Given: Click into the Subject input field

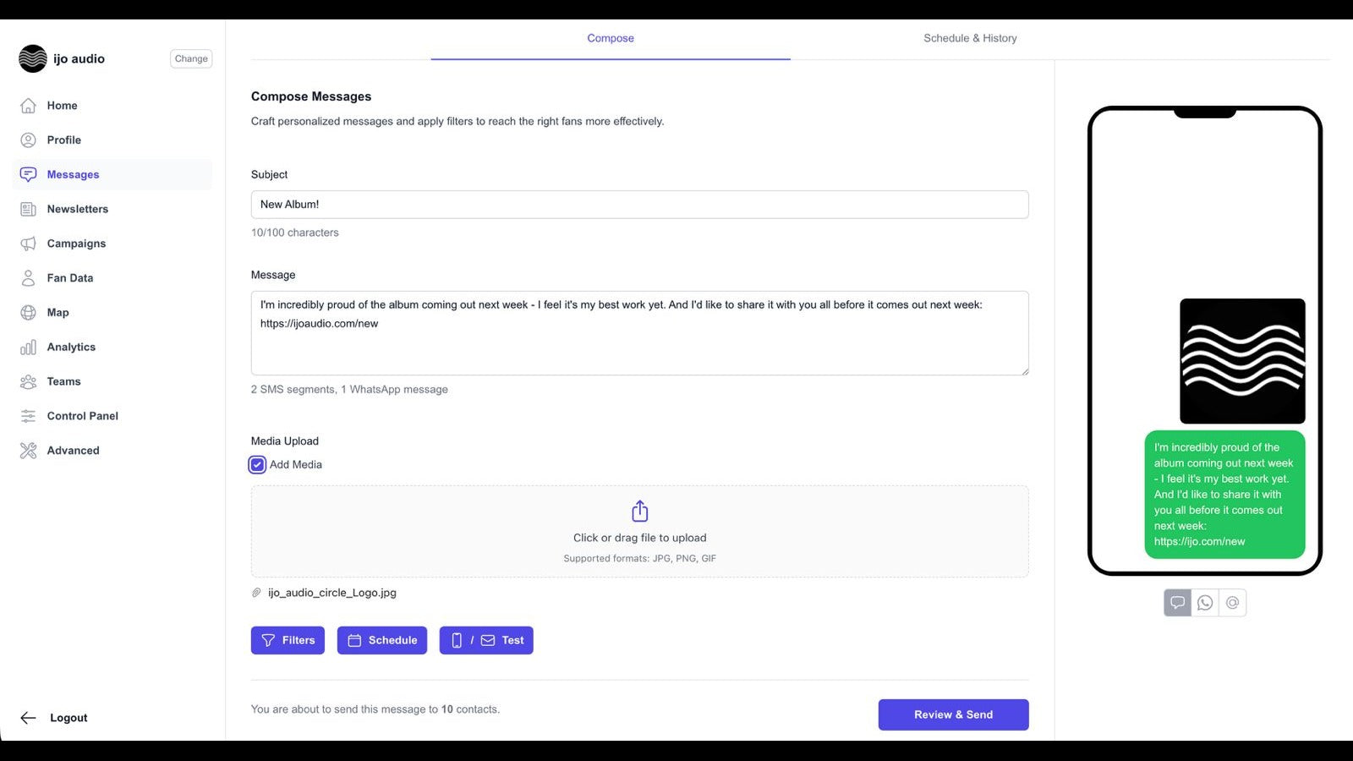Looking at the screenshot, I should tap(639, 205).
